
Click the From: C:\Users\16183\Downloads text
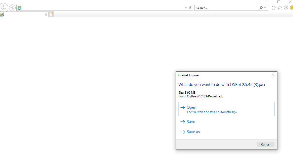tap(201, 96)
